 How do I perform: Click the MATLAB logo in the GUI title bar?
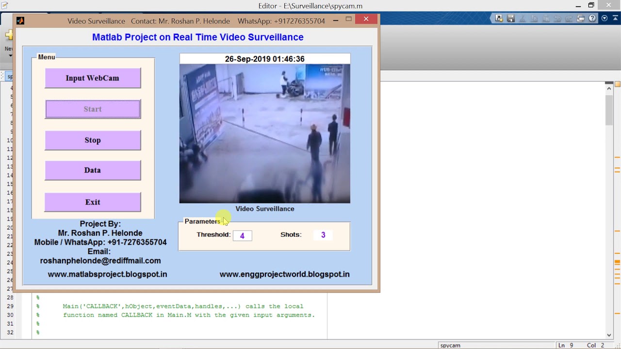coord(20,21)
